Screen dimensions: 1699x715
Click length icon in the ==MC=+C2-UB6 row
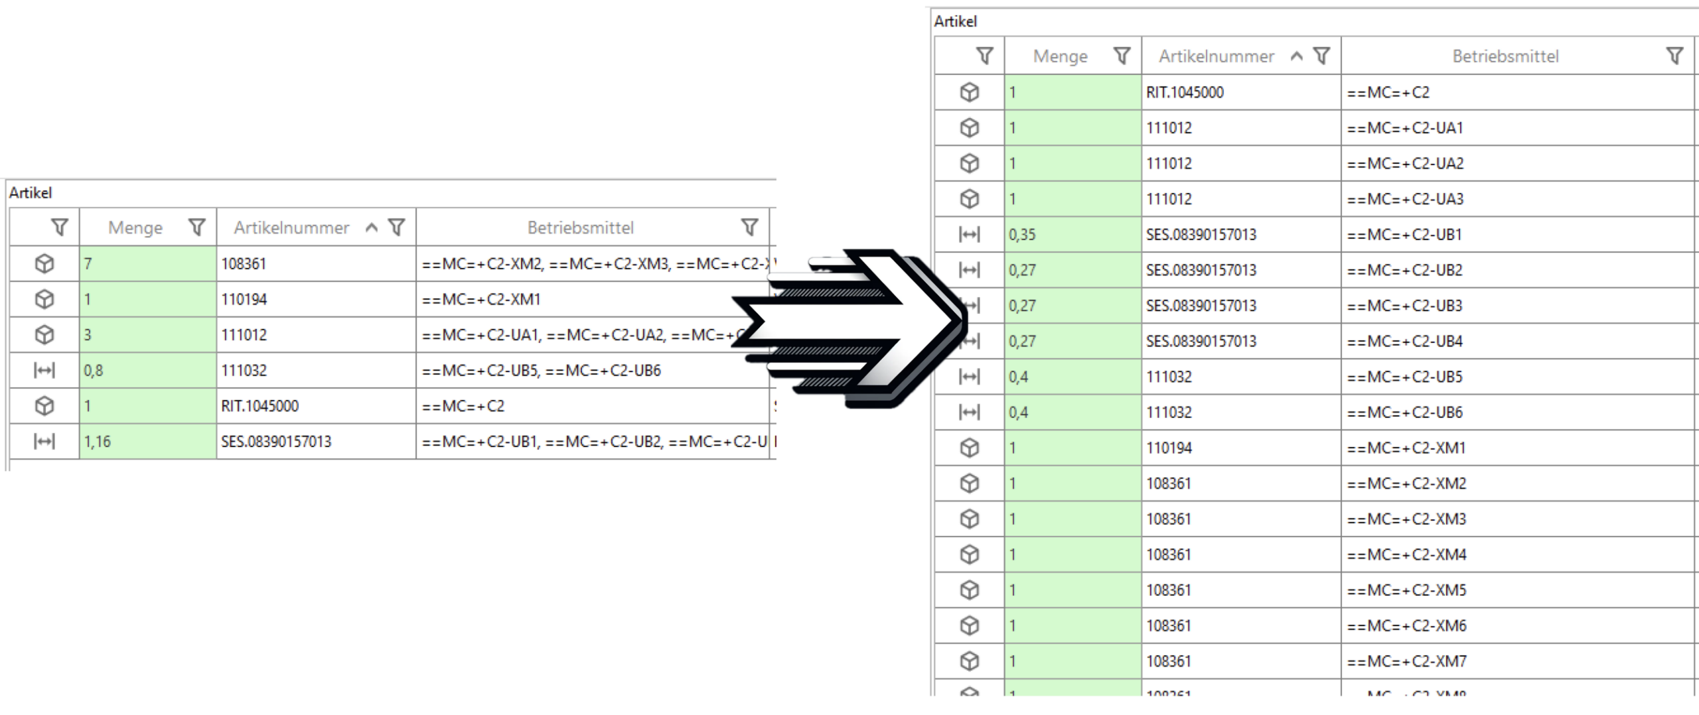point(970,413)
